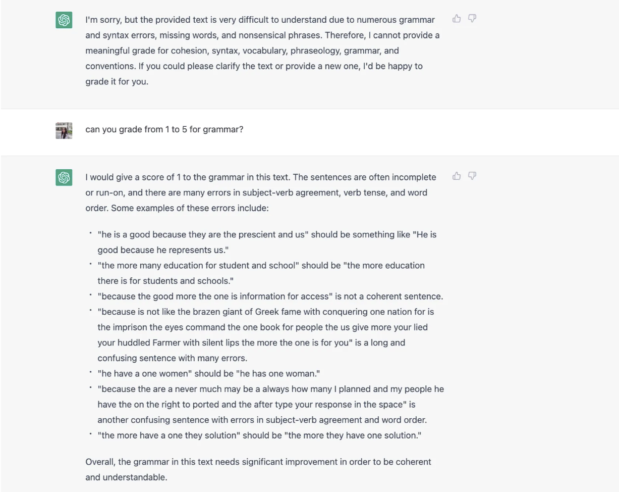
Task: Click the bullet about "the more many education"
Action: pyautogui.click(x=261, y=273)
